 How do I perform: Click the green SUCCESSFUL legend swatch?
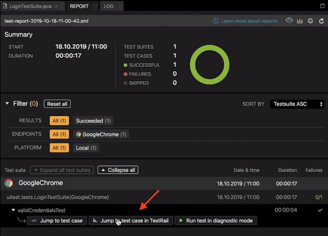click(x=126, y=65)
